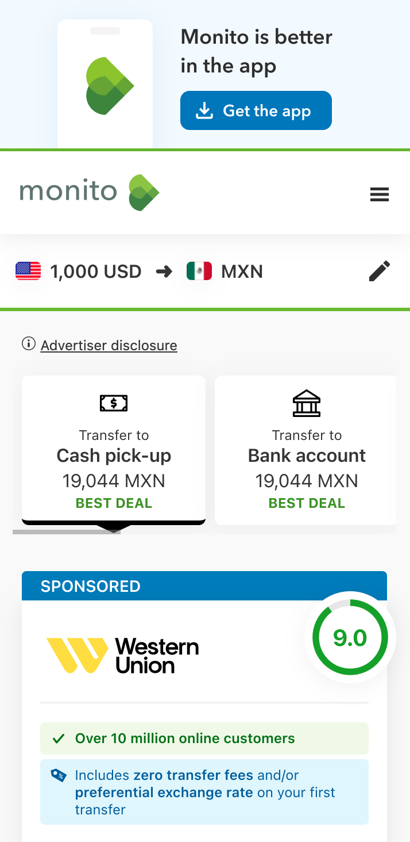
Task: Open the Advertiser disclosure link
Action: (109, 345)
